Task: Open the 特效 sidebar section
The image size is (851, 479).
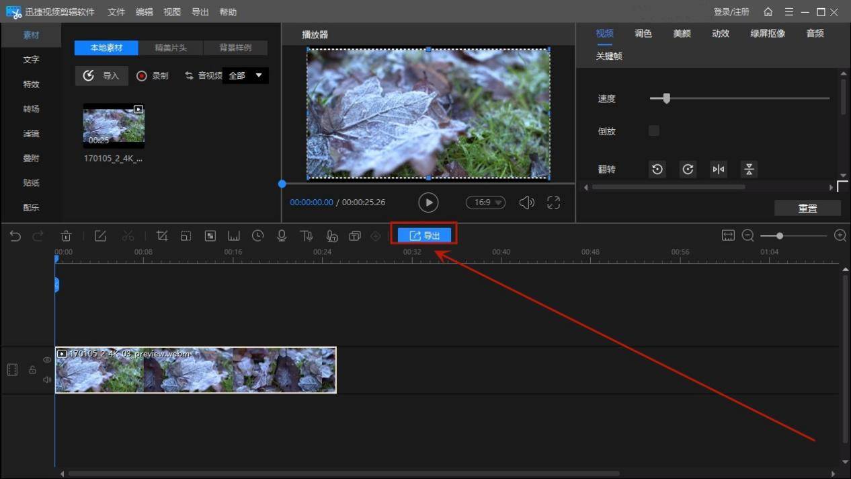Action: coord(31,85)
